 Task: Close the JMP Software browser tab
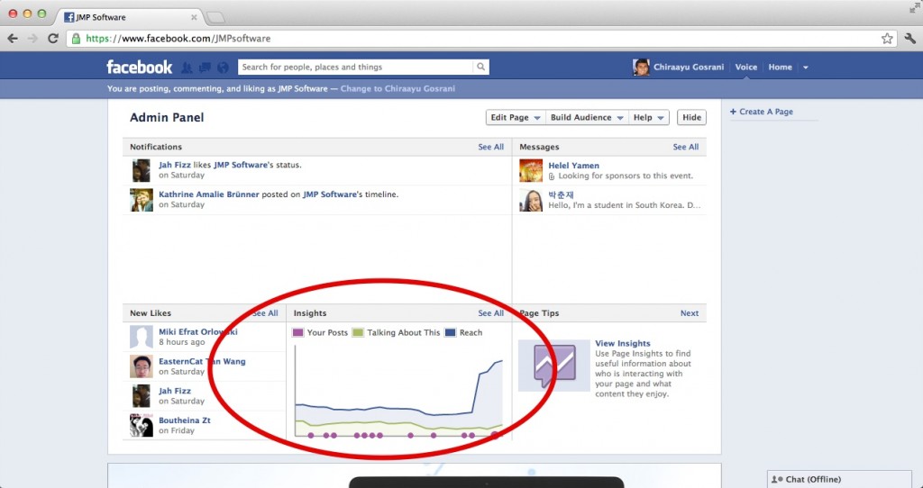pos(194,18)
